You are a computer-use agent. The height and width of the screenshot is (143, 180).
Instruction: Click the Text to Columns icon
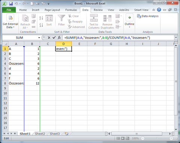click(x=94, y=21)
